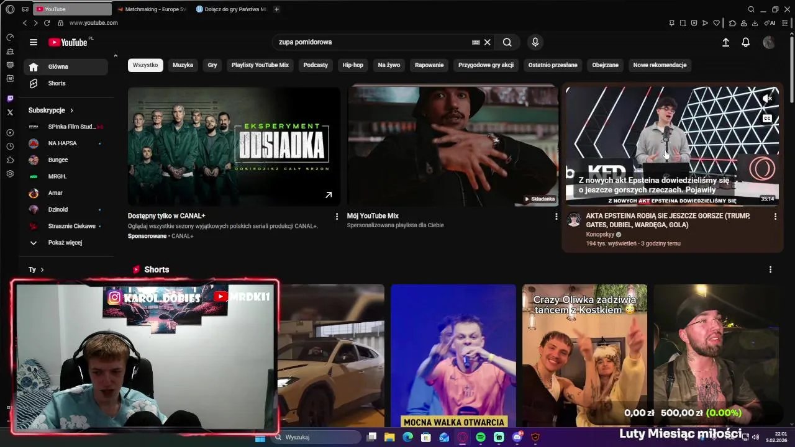Unmute the previewing Konopskyy video
Image resolution: width=795 pixels, height=447 pixels.
(768, 98)
